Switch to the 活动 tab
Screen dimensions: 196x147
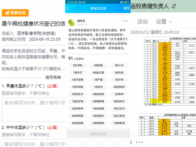pyautogui.click(x=142, y=22)
